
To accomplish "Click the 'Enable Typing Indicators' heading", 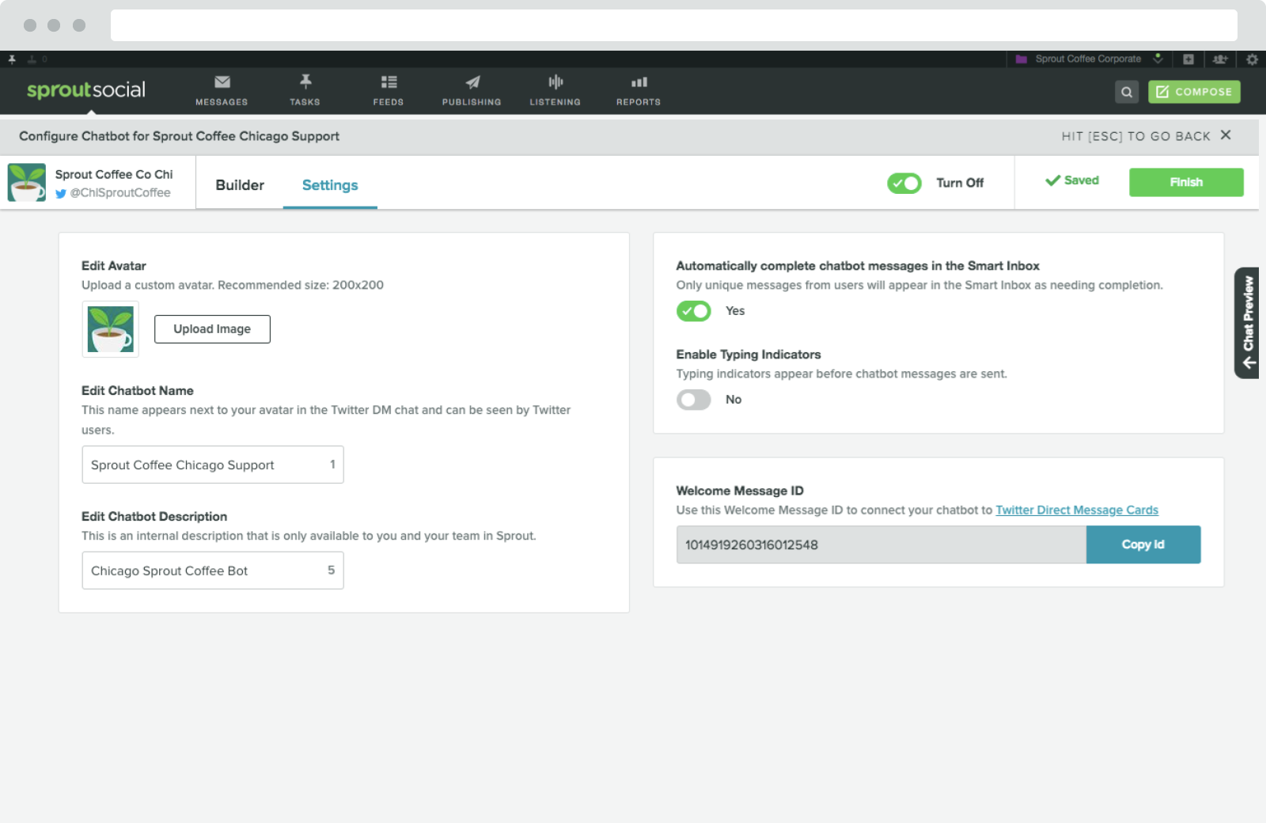I will [749, 355].
